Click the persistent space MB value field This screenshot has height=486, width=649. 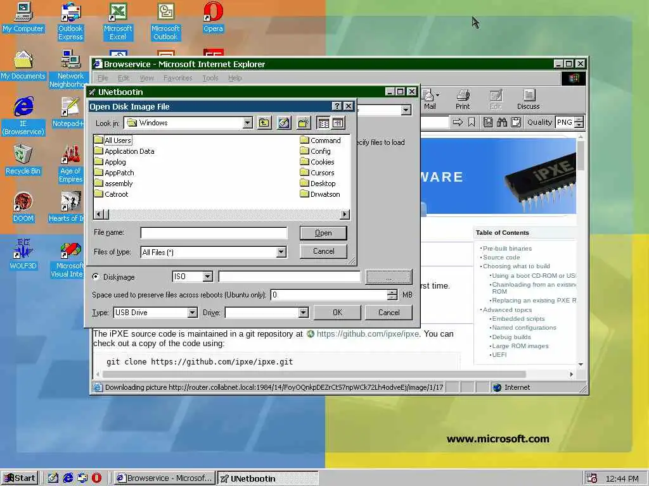329,295
